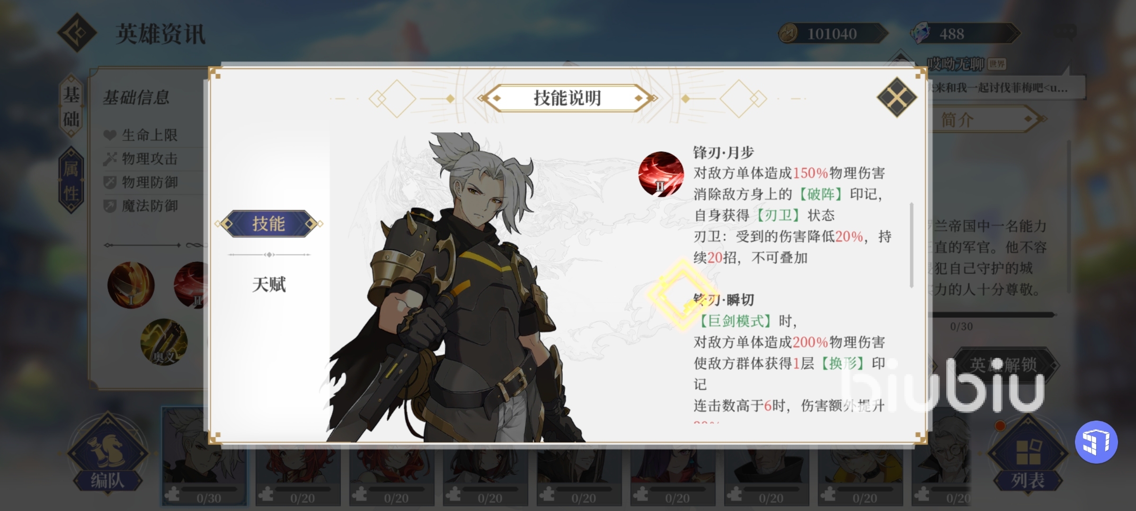Switch to the 天赋 tab

pos(269,284)
